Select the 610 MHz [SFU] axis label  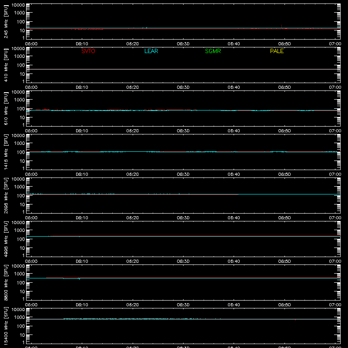click(x=6, y=108)
